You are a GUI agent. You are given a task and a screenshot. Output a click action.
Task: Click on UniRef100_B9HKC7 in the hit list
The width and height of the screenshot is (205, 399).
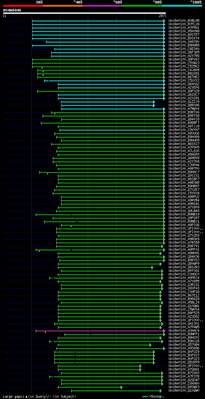point(184,172)
